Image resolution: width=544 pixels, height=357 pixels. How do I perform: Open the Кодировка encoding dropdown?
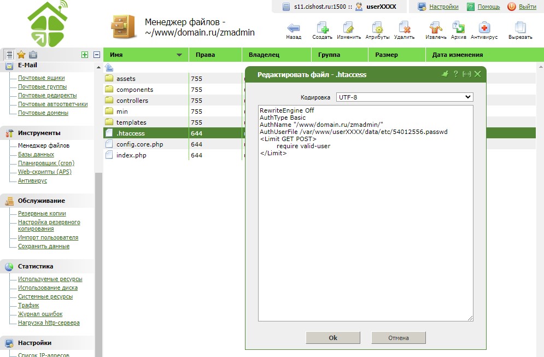[x=403, y=97]
